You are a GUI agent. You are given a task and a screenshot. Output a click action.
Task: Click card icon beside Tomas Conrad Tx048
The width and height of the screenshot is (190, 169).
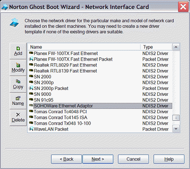(31, 123)
